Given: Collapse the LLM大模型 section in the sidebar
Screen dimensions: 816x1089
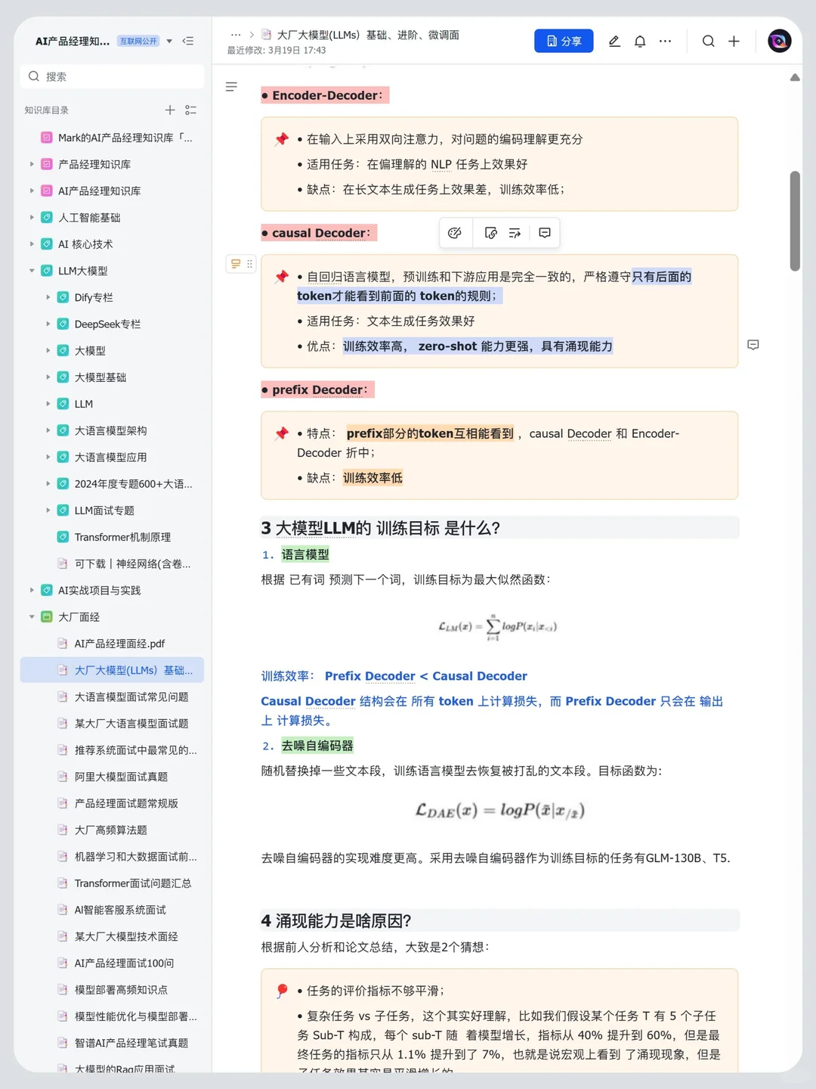Looking at the screenshot, I should pyautogui.click(x=31, y=270).
